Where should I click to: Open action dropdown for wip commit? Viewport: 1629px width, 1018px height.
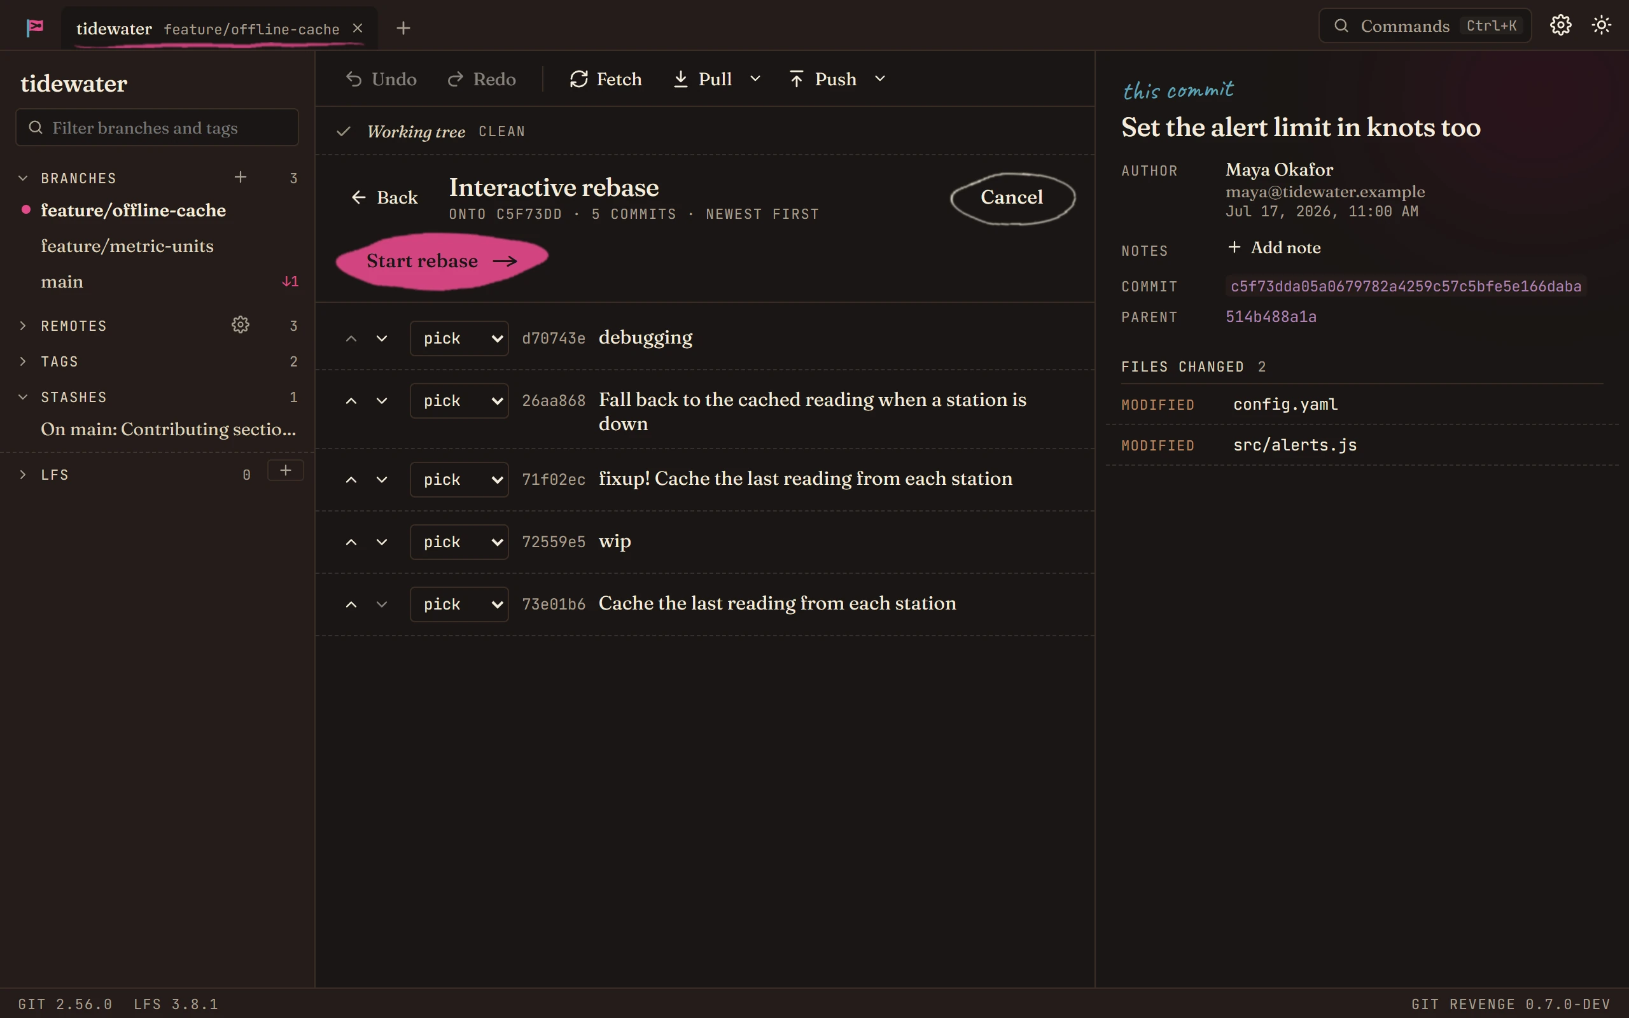click(459, 542)
